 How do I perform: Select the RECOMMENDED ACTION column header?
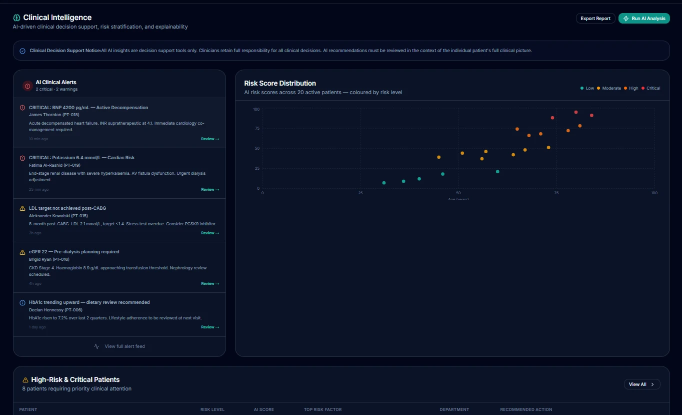[x=526, y=409]
